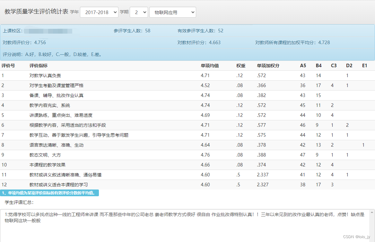Click the 评分说明 grading legend text
The image size is (375, 242).
coord(53,55)
